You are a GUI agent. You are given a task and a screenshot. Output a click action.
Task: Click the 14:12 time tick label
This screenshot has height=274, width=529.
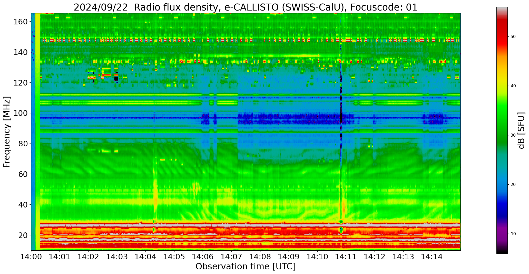pos(375,256)
